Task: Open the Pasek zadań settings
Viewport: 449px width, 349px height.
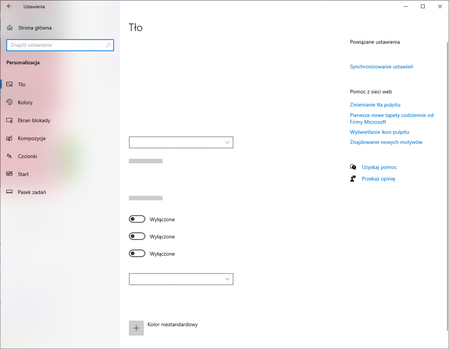Action: 32,192
